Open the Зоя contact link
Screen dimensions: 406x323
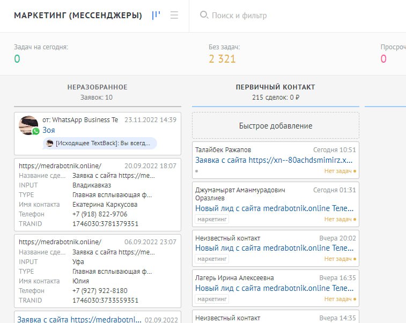coord(49,130)
